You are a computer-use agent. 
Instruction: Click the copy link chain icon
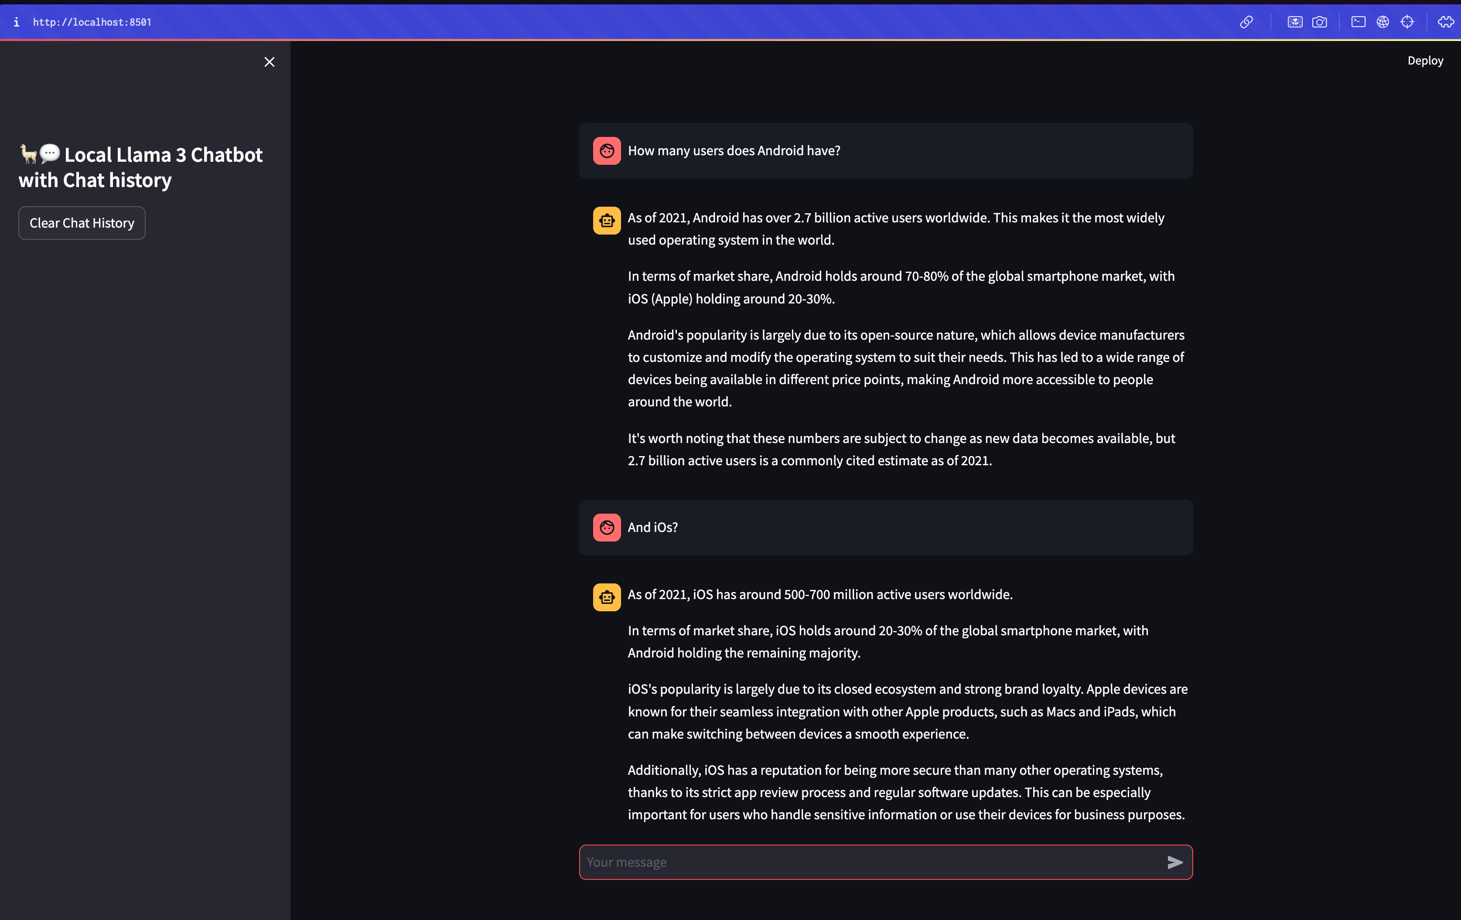point(1246,22)
